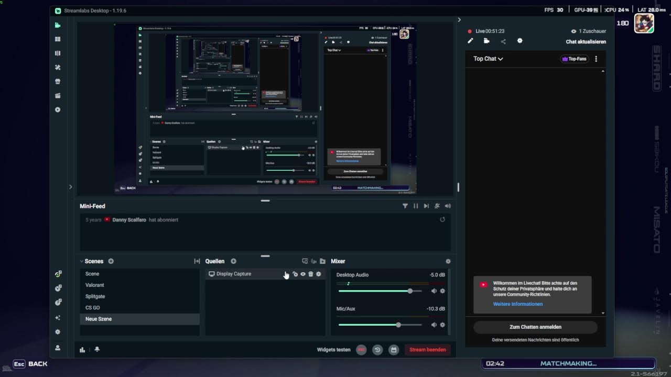Start recording with the REC button
Screen dimensions: 671x377
[x=361, y=350]
